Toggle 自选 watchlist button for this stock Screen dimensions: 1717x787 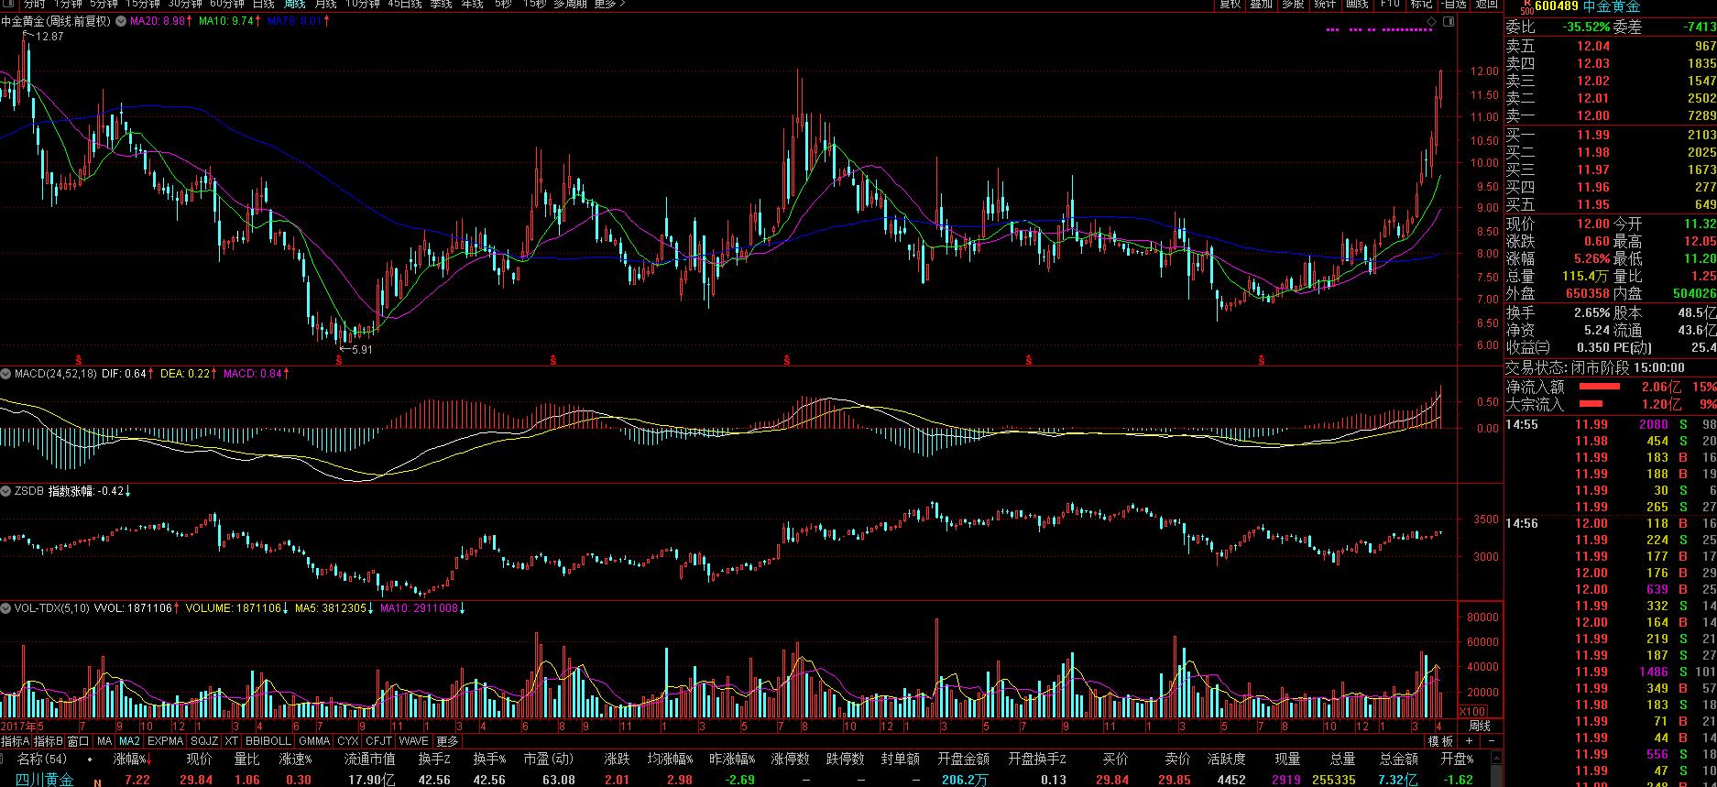click(x=1451, y=5)
